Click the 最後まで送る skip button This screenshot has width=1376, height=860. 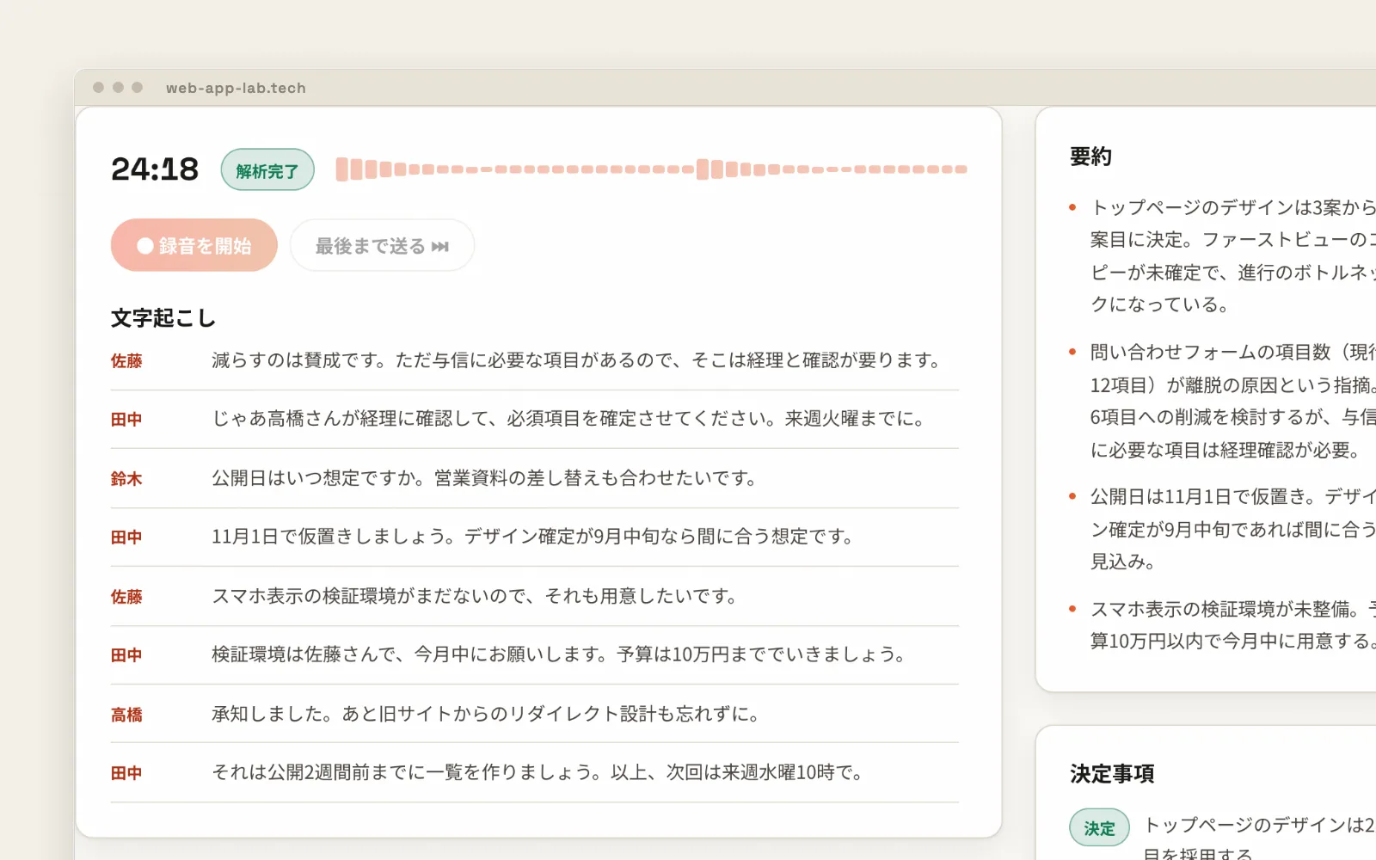click(x=382, y=245)
